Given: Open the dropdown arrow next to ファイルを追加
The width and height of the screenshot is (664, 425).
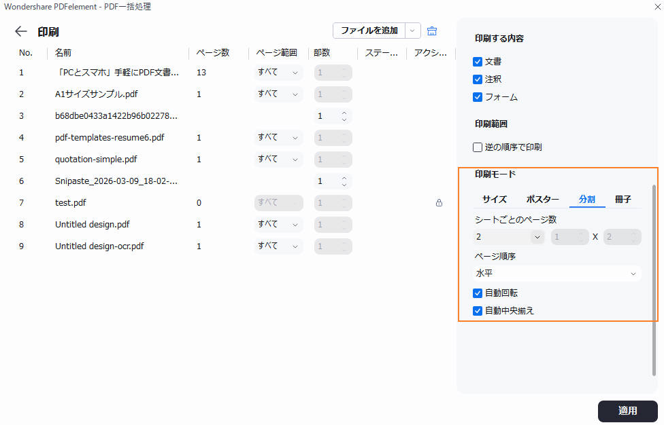Looking at the screenshot, I should click(412, 31).
